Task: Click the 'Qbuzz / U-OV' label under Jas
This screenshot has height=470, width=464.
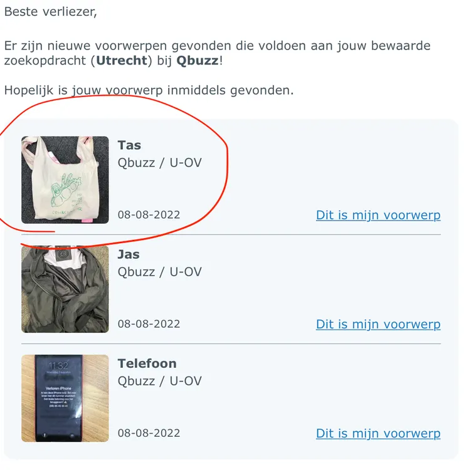Action: pos(159,272)
